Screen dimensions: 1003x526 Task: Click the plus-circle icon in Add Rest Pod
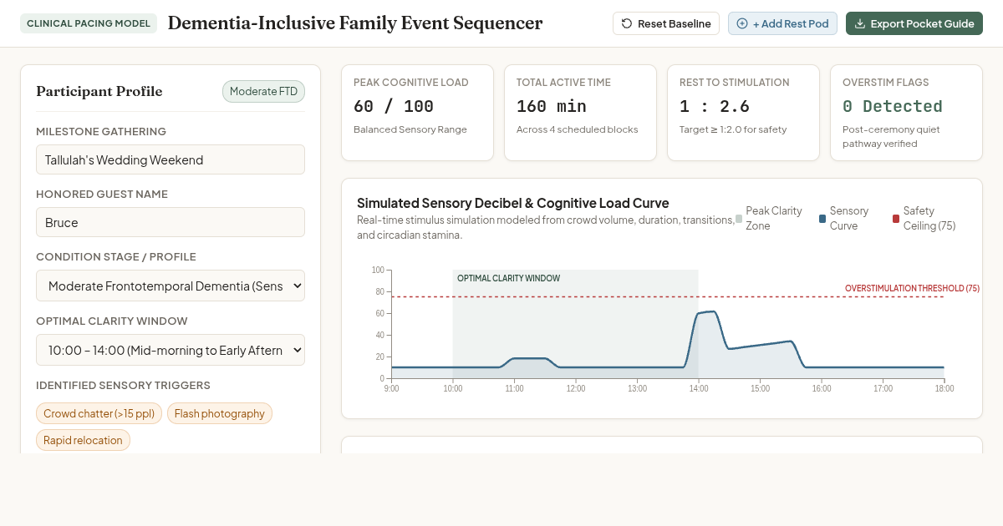(742, 23)
